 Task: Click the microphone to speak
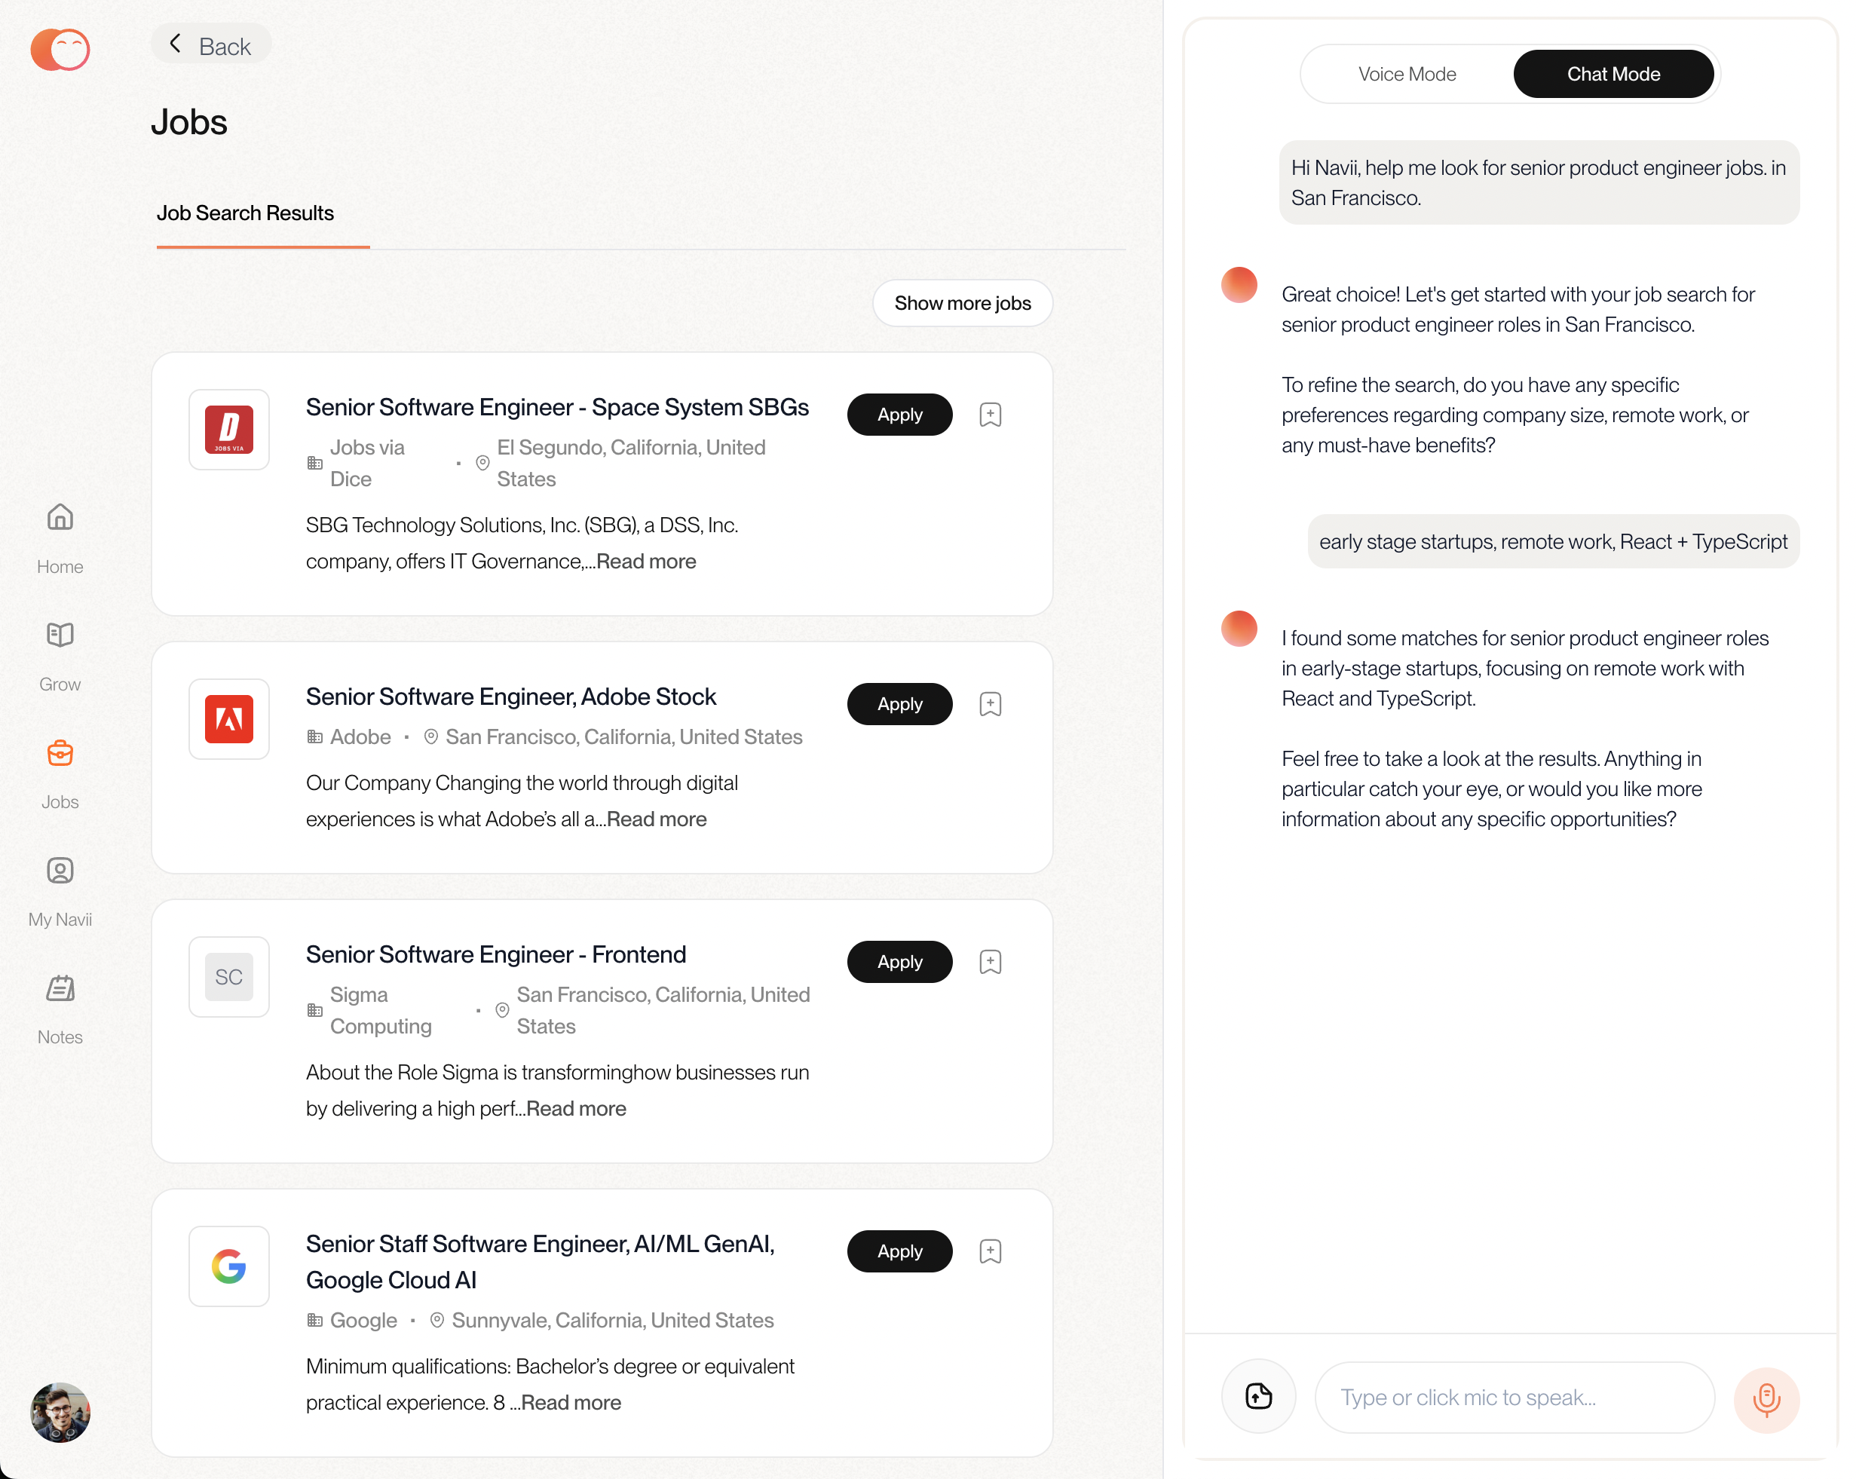1766,1398
